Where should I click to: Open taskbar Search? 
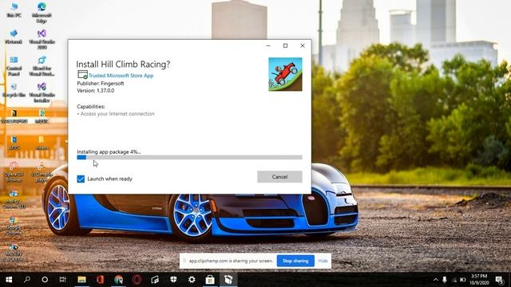(x=27, y=280)
